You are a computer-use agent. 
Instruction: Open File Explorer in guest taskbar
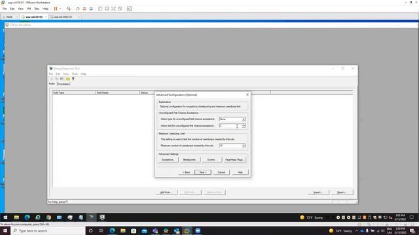(x=16, y=217)
